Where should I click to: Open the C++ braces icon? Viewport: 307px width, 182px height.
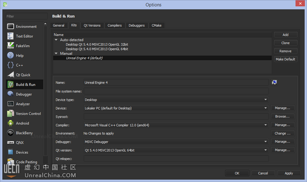[11, 65]
